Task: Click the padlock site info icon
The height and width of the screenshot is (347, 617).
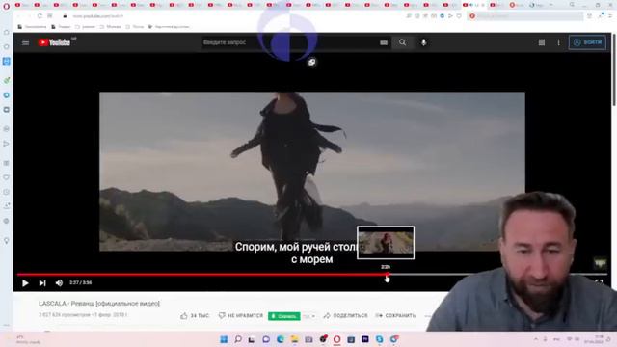Action: click(x=65, y=16)
